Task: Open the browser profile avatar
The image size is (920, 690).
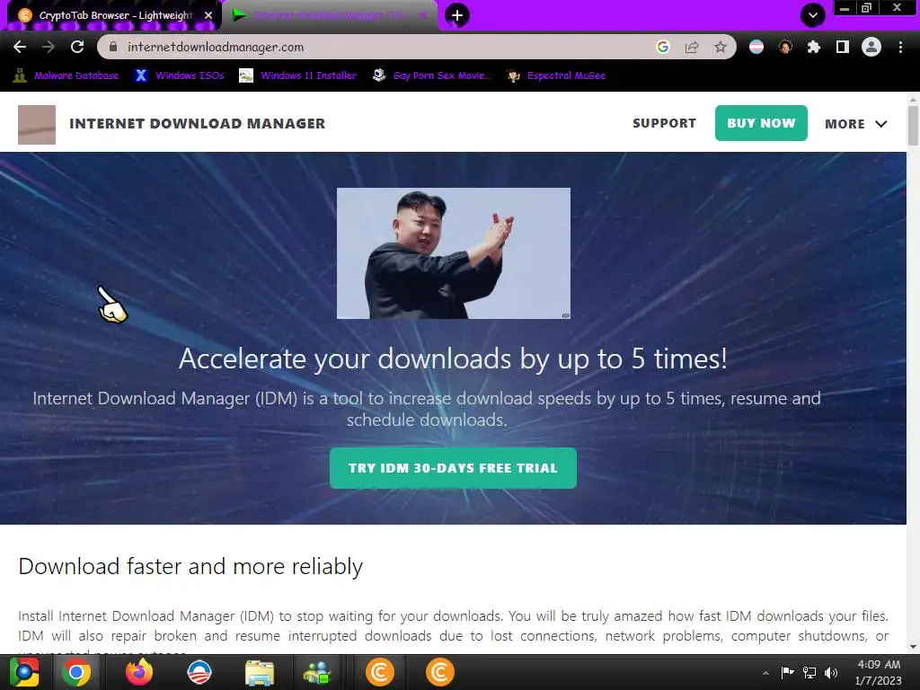Action: click(871, 47)
